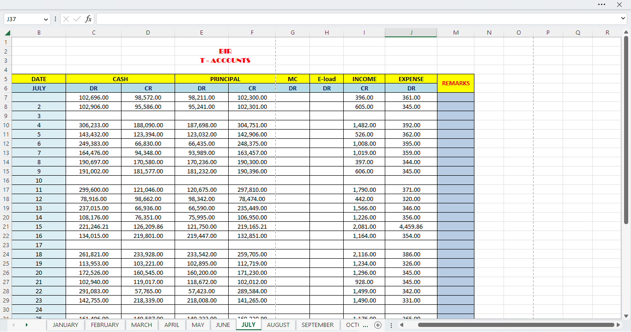This screenshot has width=631, height=332.
Task: Switch to the JANUARY sheet tab
Action: click(65, 325)
